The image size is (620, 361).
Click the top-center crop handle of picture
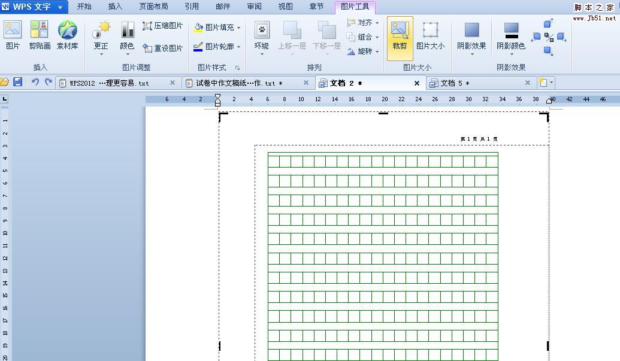pyautogui.click(x=383, y=113)
